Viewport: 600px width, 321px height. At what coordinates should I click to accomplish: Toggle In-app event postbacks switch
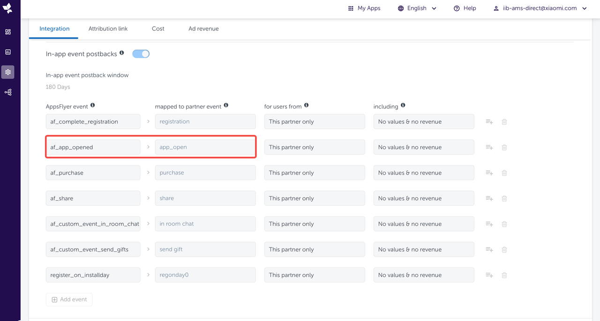[x=141, y=54]
